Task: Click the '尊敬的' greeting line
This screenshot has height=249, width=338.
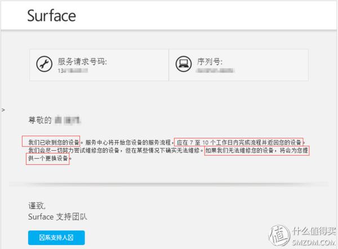Action: 55,120
